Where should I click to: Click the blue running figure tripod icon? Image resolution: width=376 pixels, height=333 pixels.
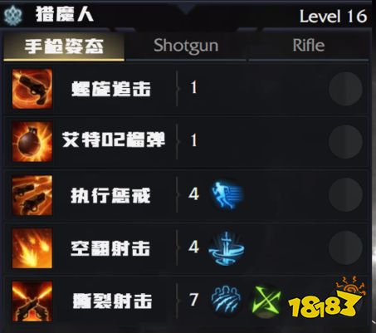click(x=227, y=194)
